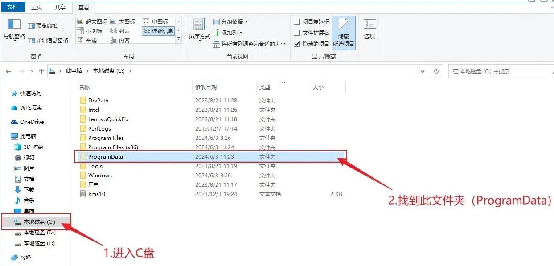
Task: Select 平铺 tiles layout
Action: click(87, 40)
